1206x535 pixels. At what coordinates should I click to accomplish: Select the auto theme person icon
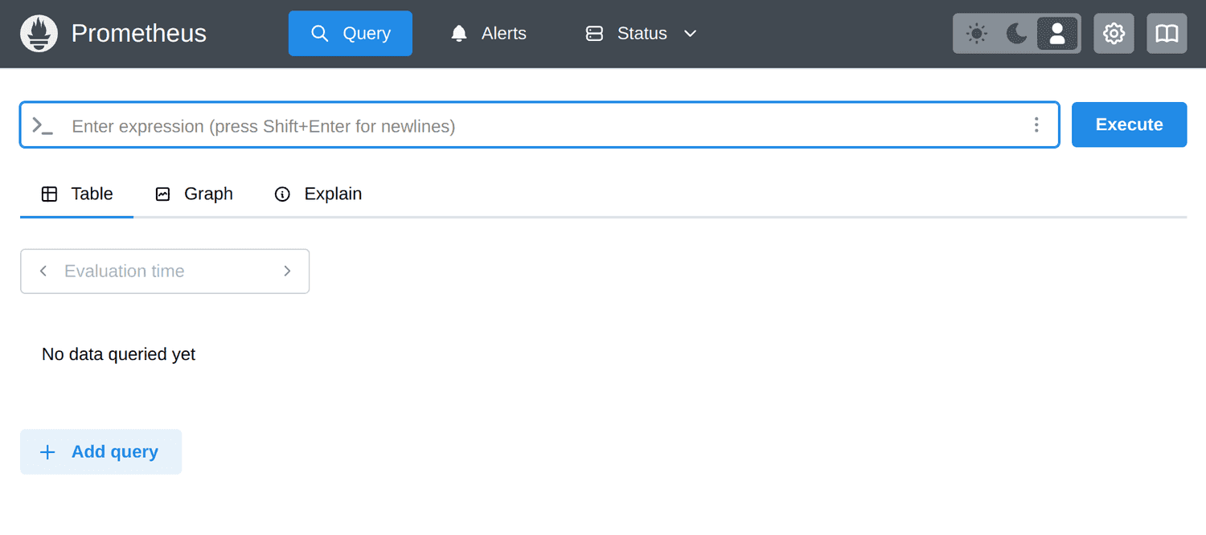click(x=1057, y=33)
